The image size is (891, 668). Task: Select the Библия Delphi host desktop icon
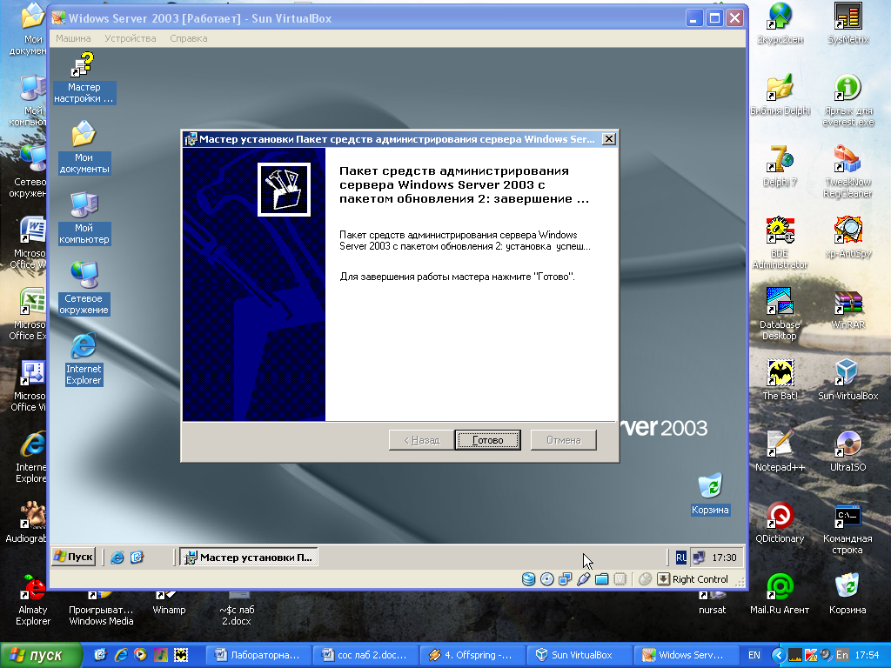tap(780, 96)
